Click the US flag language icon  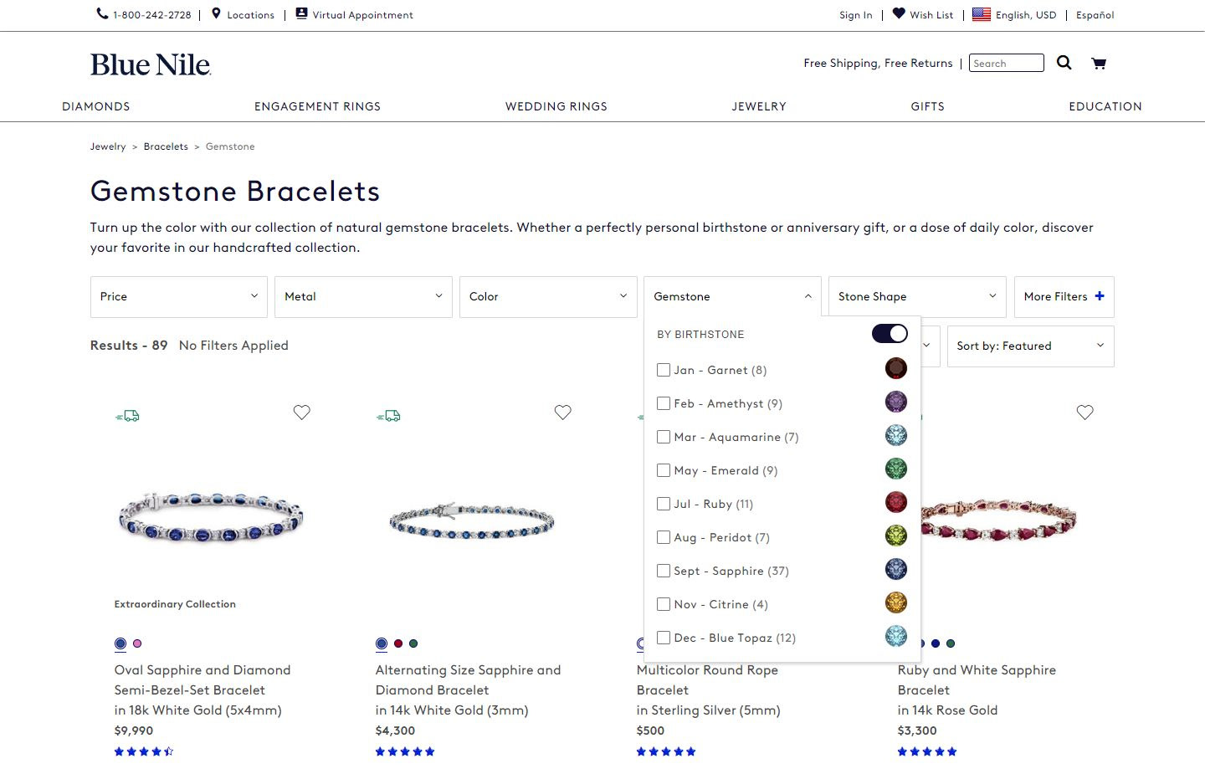[x=982, y=14]
